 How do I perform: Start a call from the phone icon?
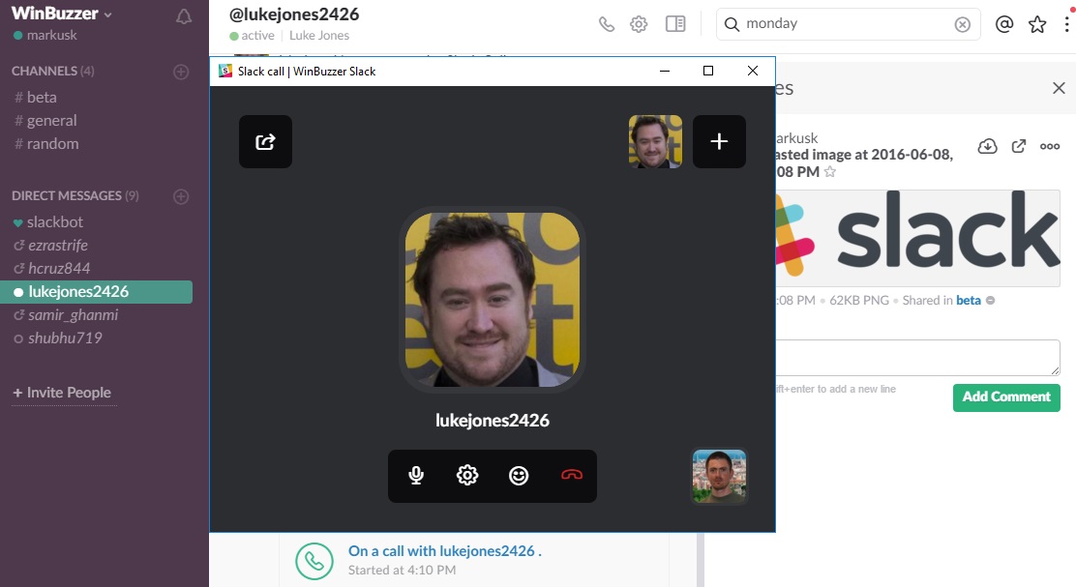(607, 24)
